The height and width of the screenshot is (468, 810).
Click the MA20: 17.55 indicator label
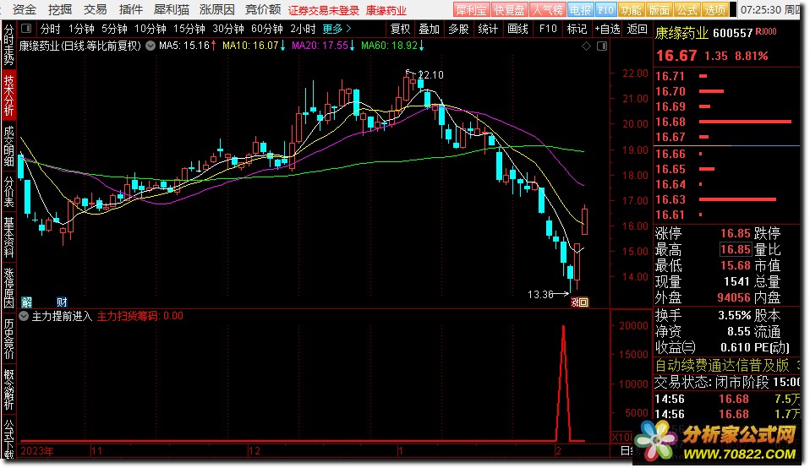(x=323, y=46)
